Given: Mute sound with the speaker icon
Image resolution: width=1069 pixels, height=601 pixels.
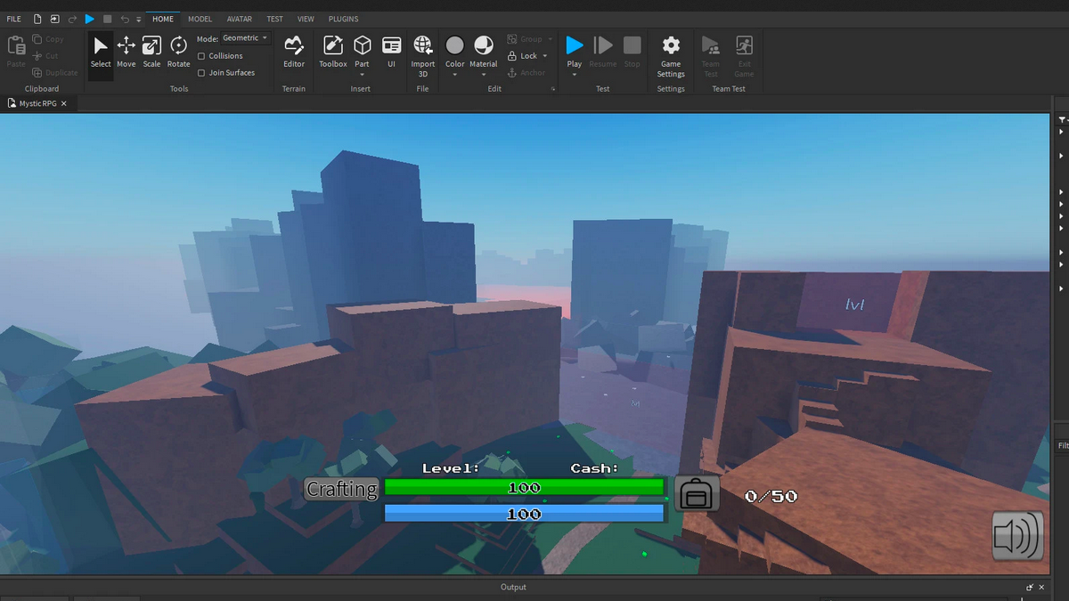Looking at the screenshot, I should (x=1017, y=536).
